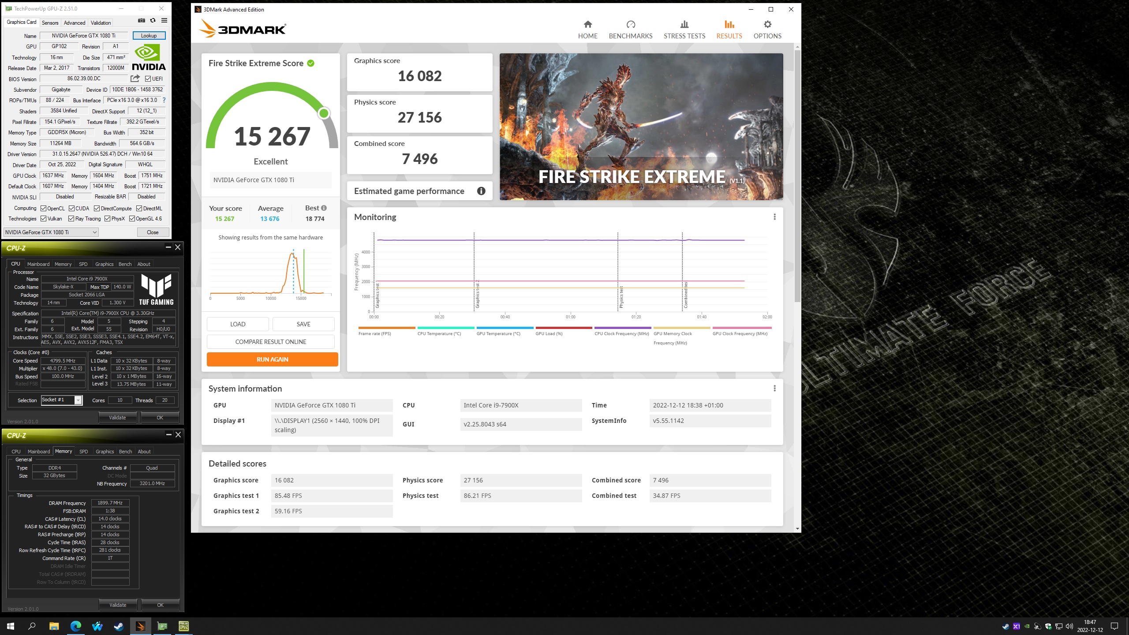Viewport: 1129px width, 635px height.
Task: Open Windows Security tray icon
Action: point(1048,626)
